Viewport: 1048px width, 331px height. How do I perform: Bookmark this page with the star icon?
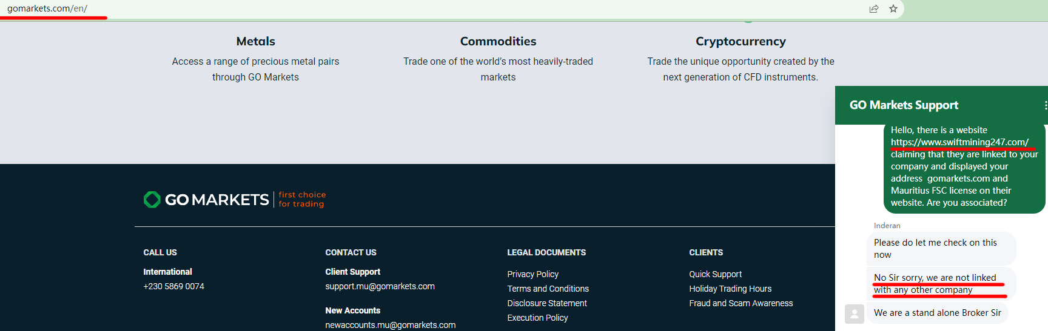[x=893, y=8]
